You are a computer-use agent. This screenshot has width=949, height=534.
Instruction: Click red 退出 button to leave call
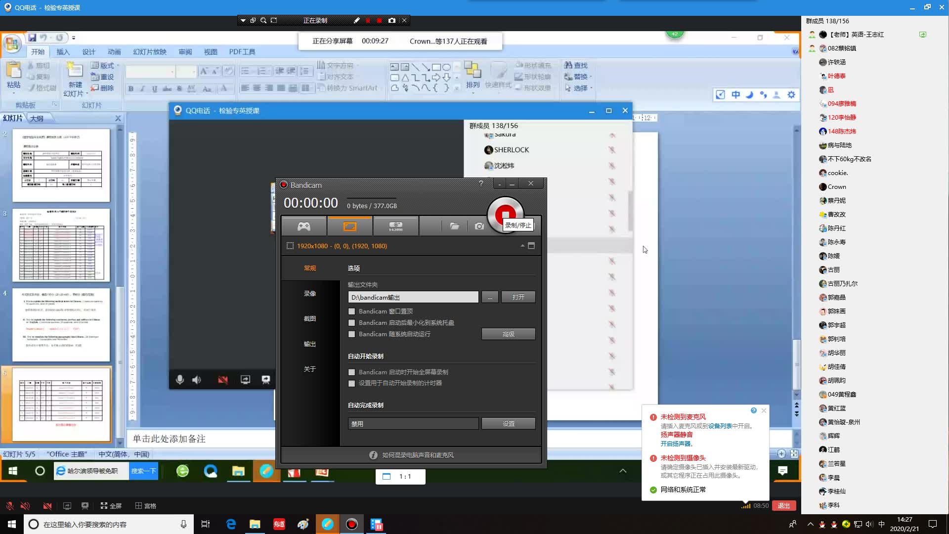784,506
